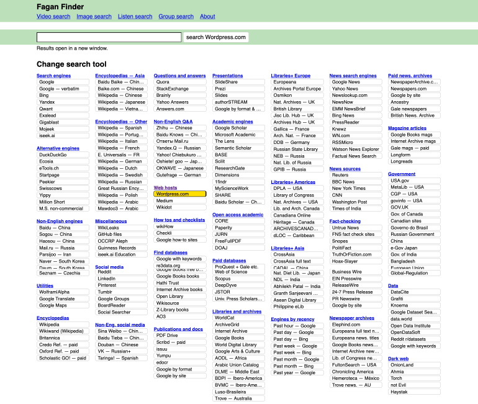Select Google — verbatim search tool
This screenshot has width=478, height=404.
63,89
